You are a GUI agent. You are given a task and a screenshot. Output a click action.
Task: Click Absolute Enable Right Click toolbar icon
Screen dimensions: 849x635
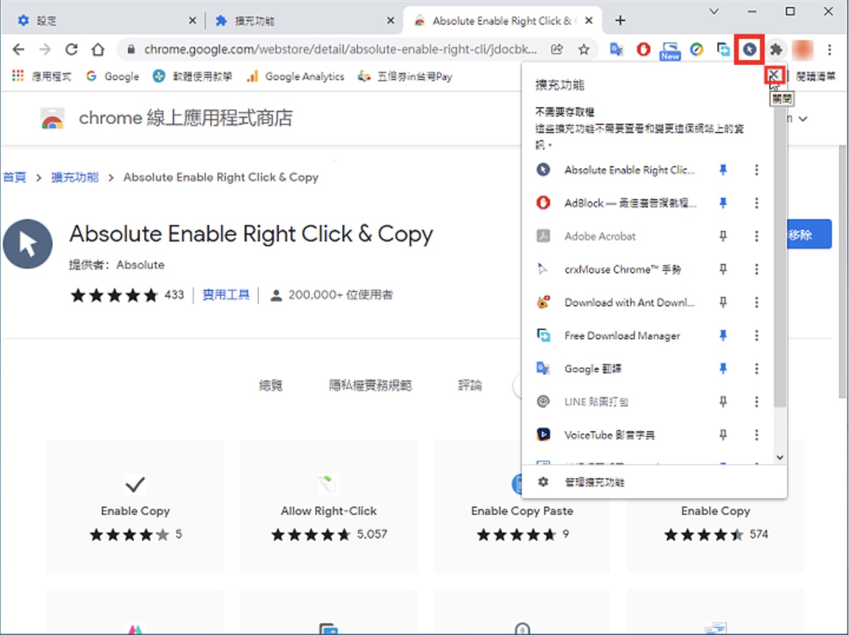[749, 49]
